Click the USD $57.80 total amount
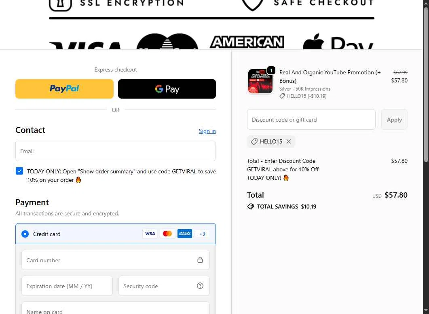Screen dimensions: 429x314 coord(390,195)
